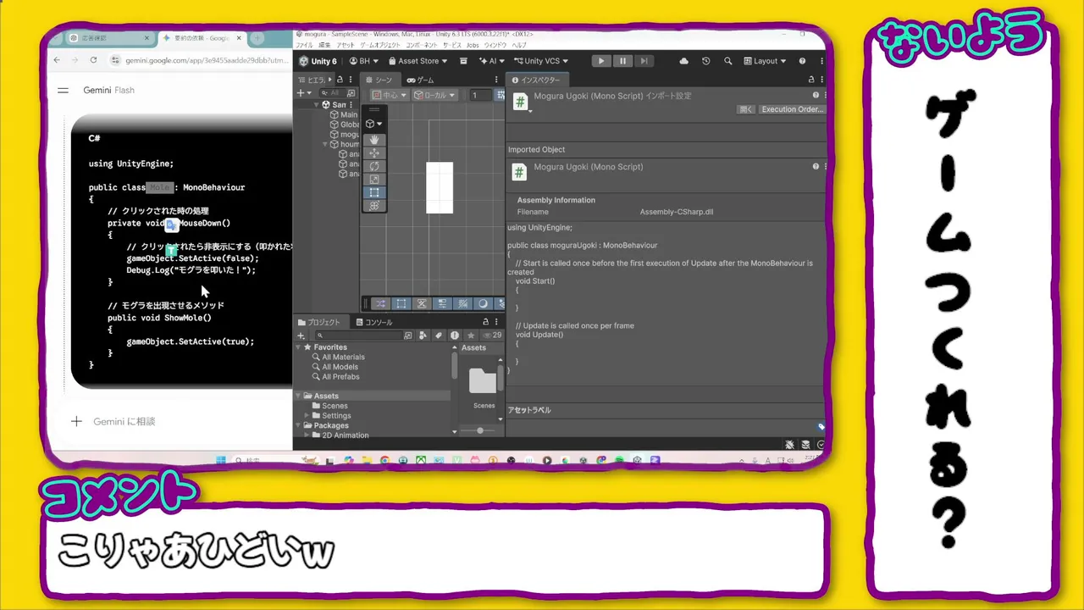Viewport: 1084px width, 610px height.
Task: Toggle the Project panel lock icon
Action: pyautogui.click(x=485, y=322)
